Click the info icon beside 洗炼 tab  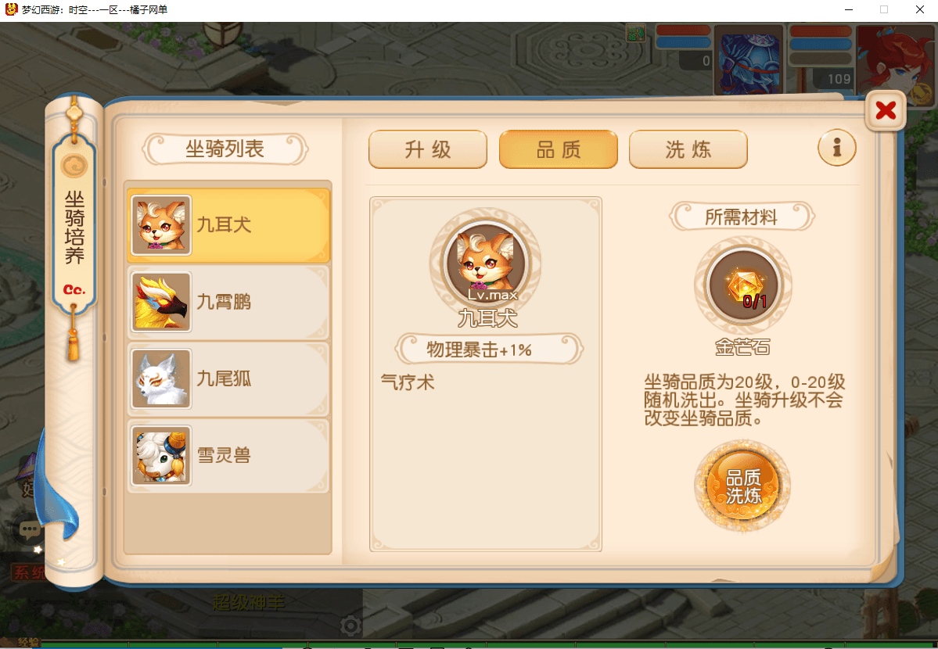(x=836, y=148)
